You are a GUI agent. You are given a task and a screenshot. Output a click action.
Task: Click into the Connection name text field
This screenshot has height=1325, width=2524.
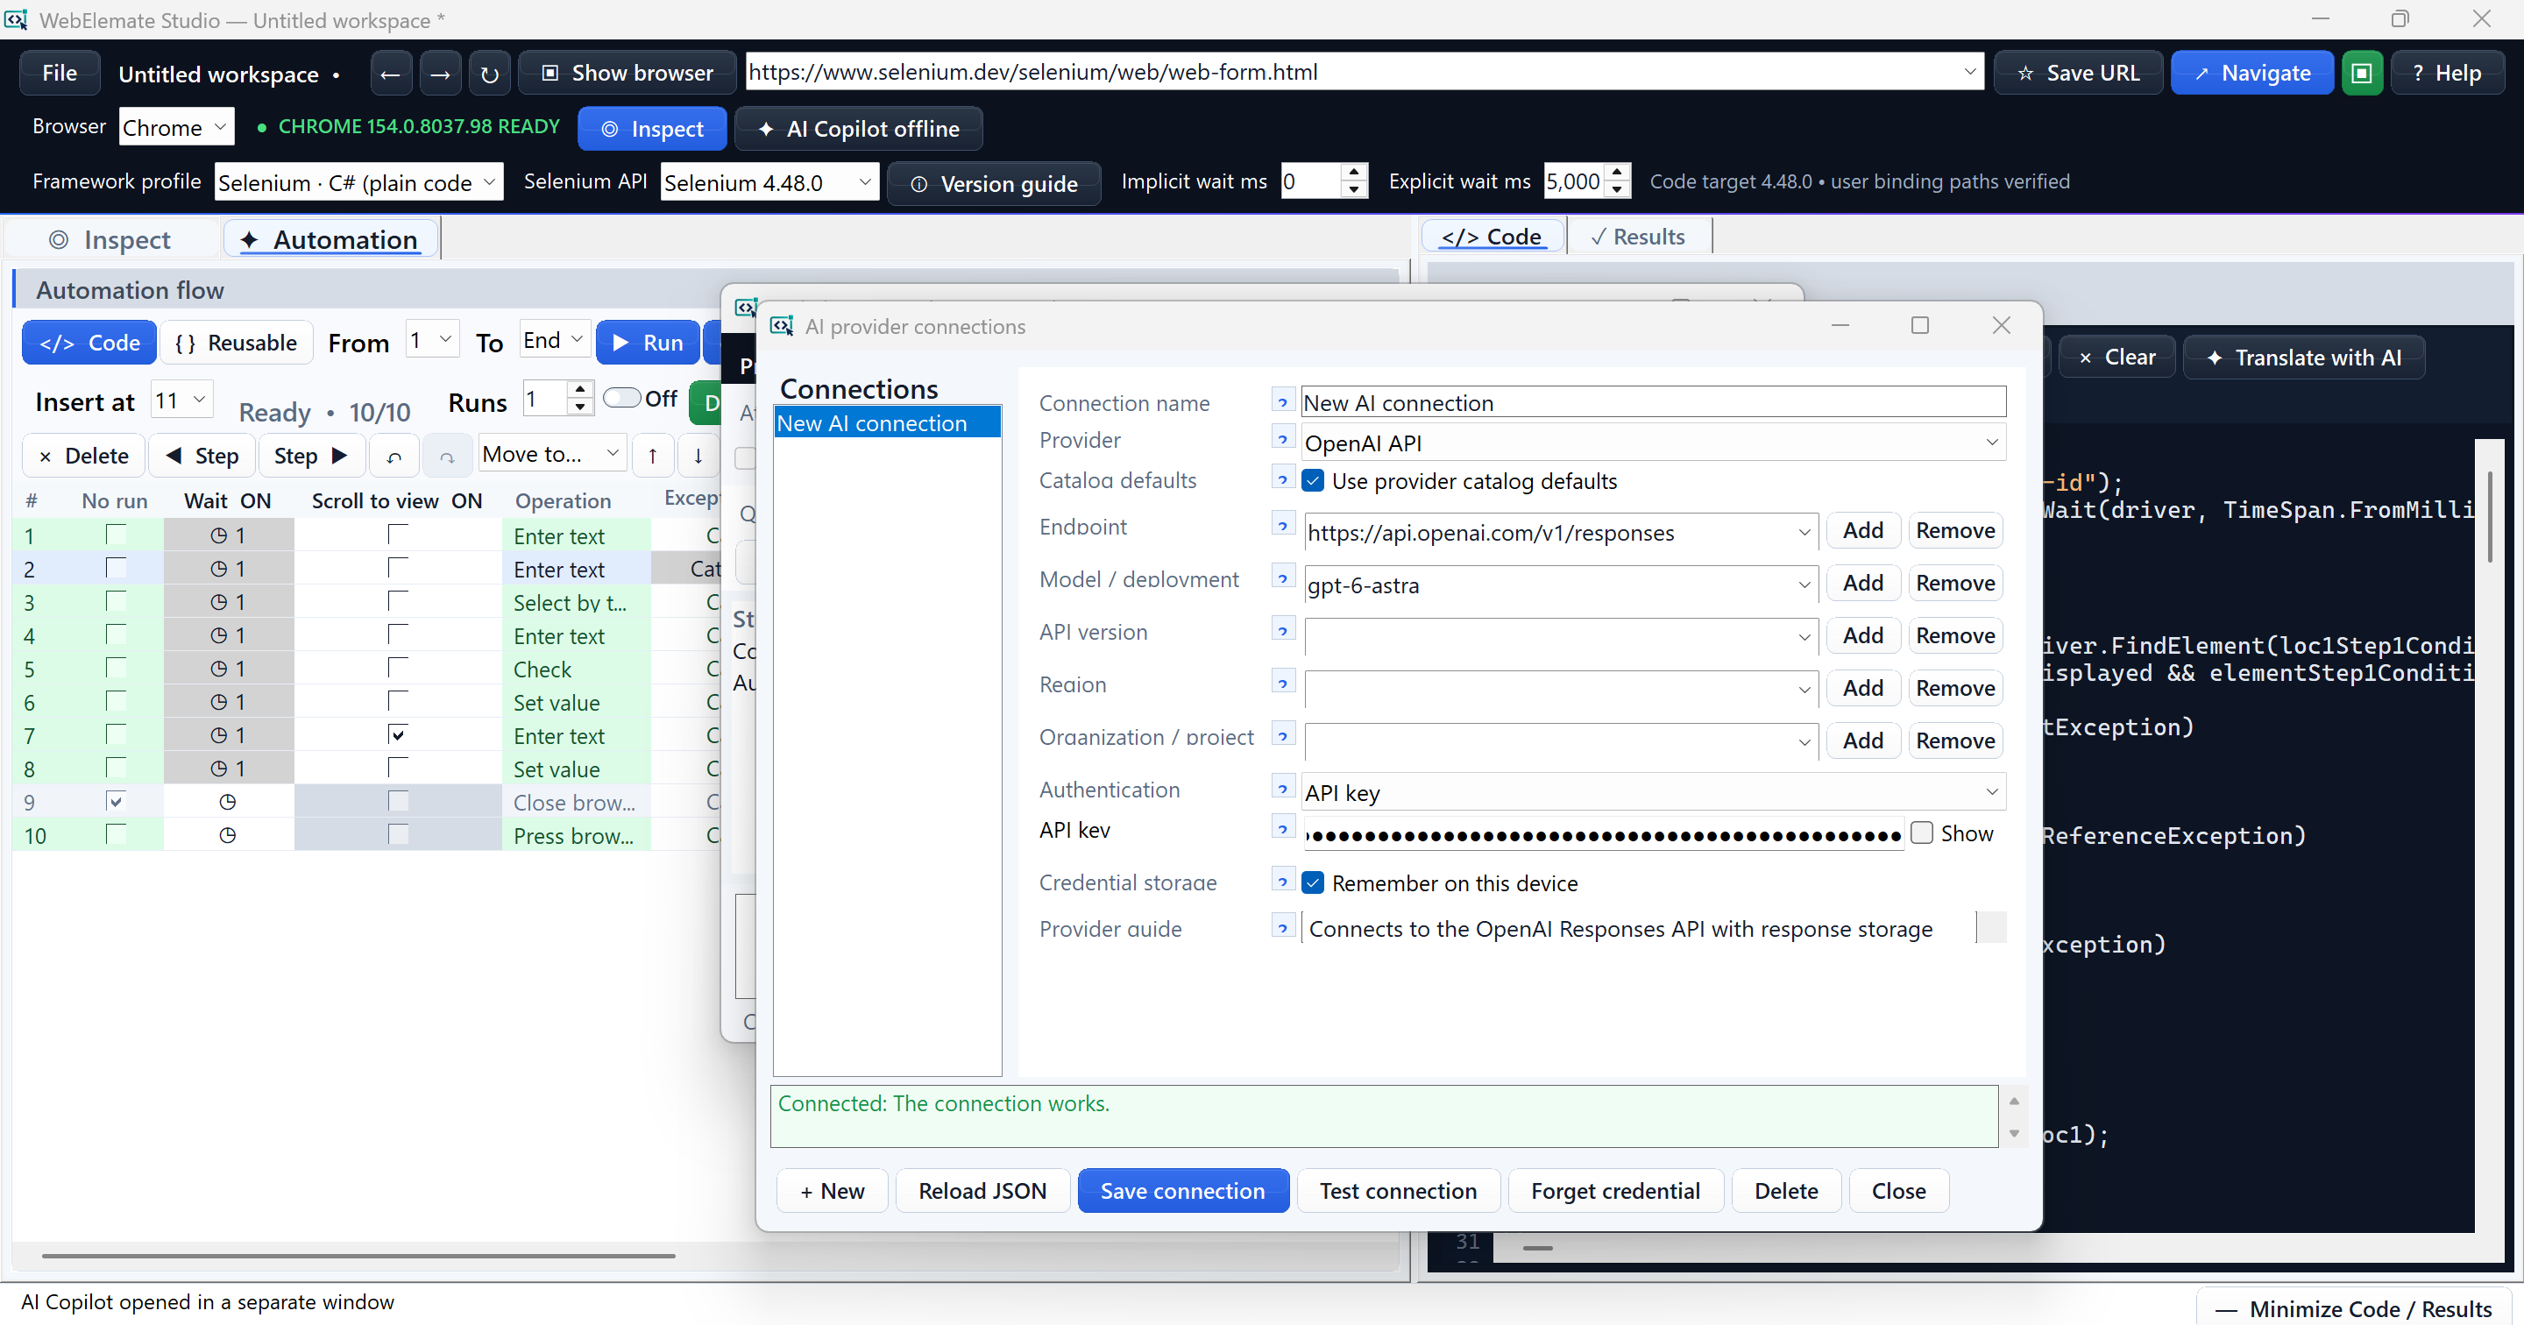(x=1653, y=402)
